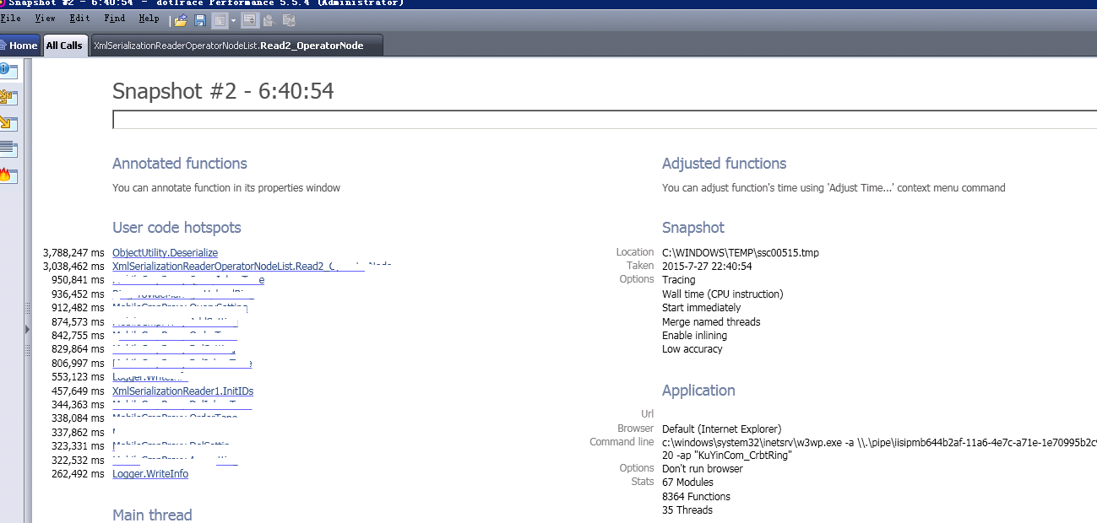1097x523 pixels.
Task: Click the greyed find function toolbar icon
Action: (x=269, y=19)
